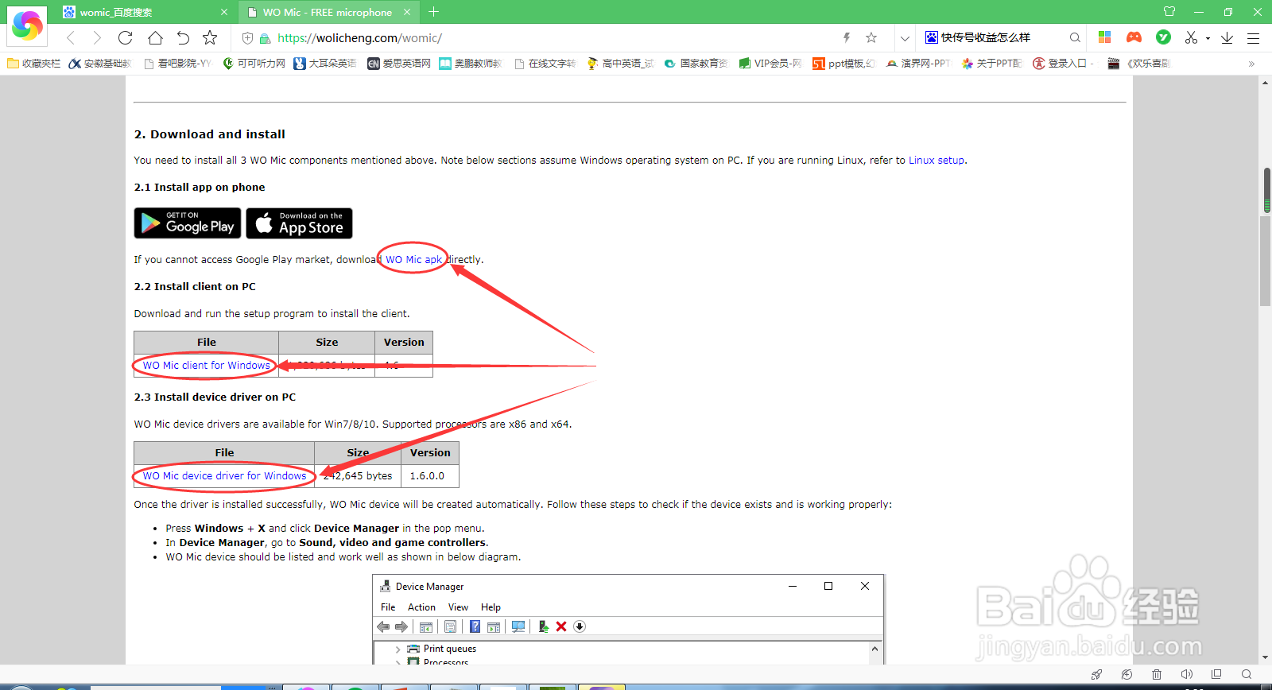1272x690 pixels.
Task: Open the VIP会员 bookmark
Action: [x=770, y=63]
